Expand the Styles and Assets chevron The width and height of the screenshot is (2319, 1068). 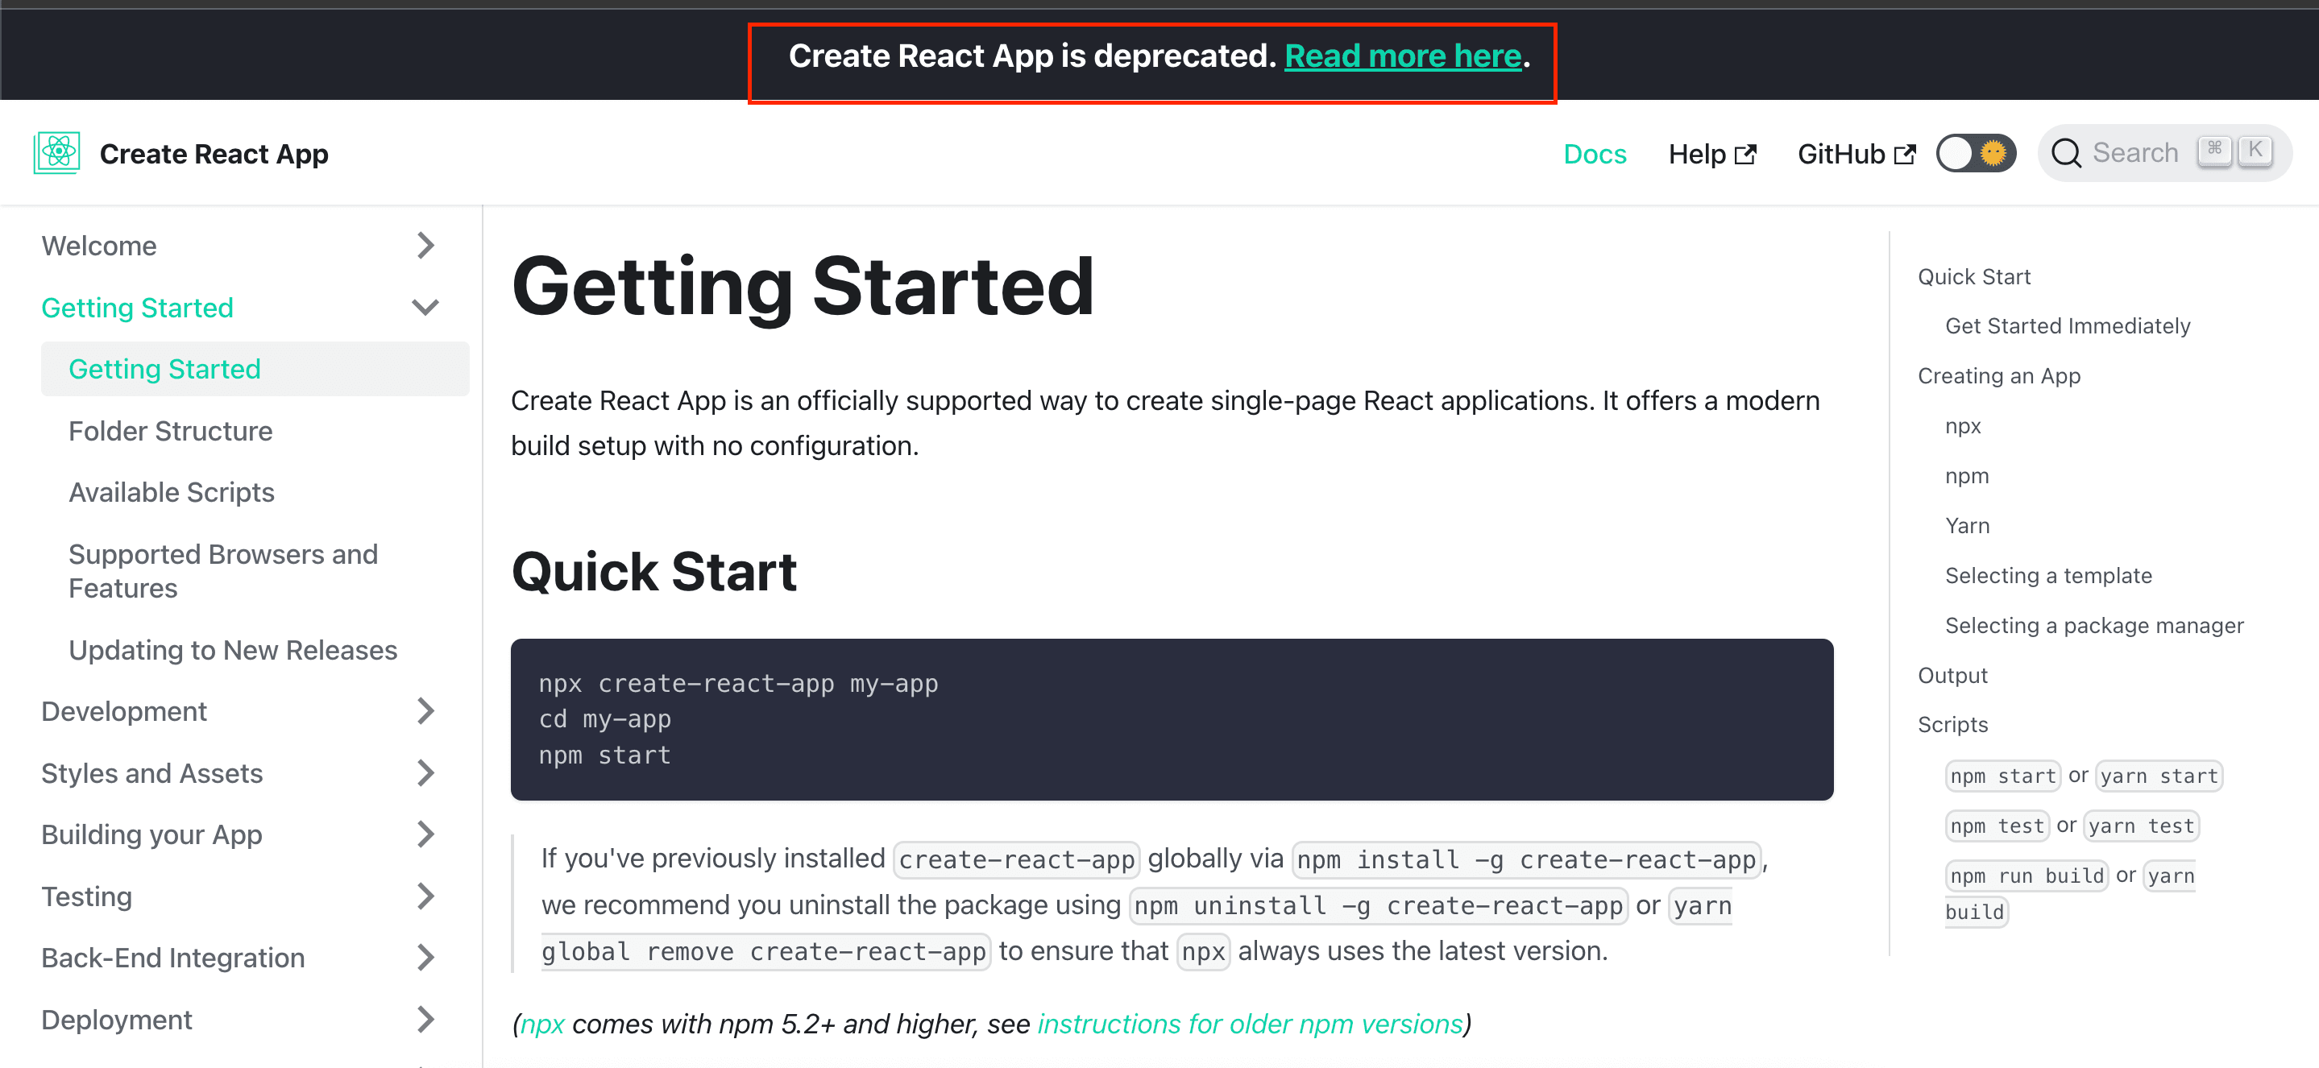point(425,773)
